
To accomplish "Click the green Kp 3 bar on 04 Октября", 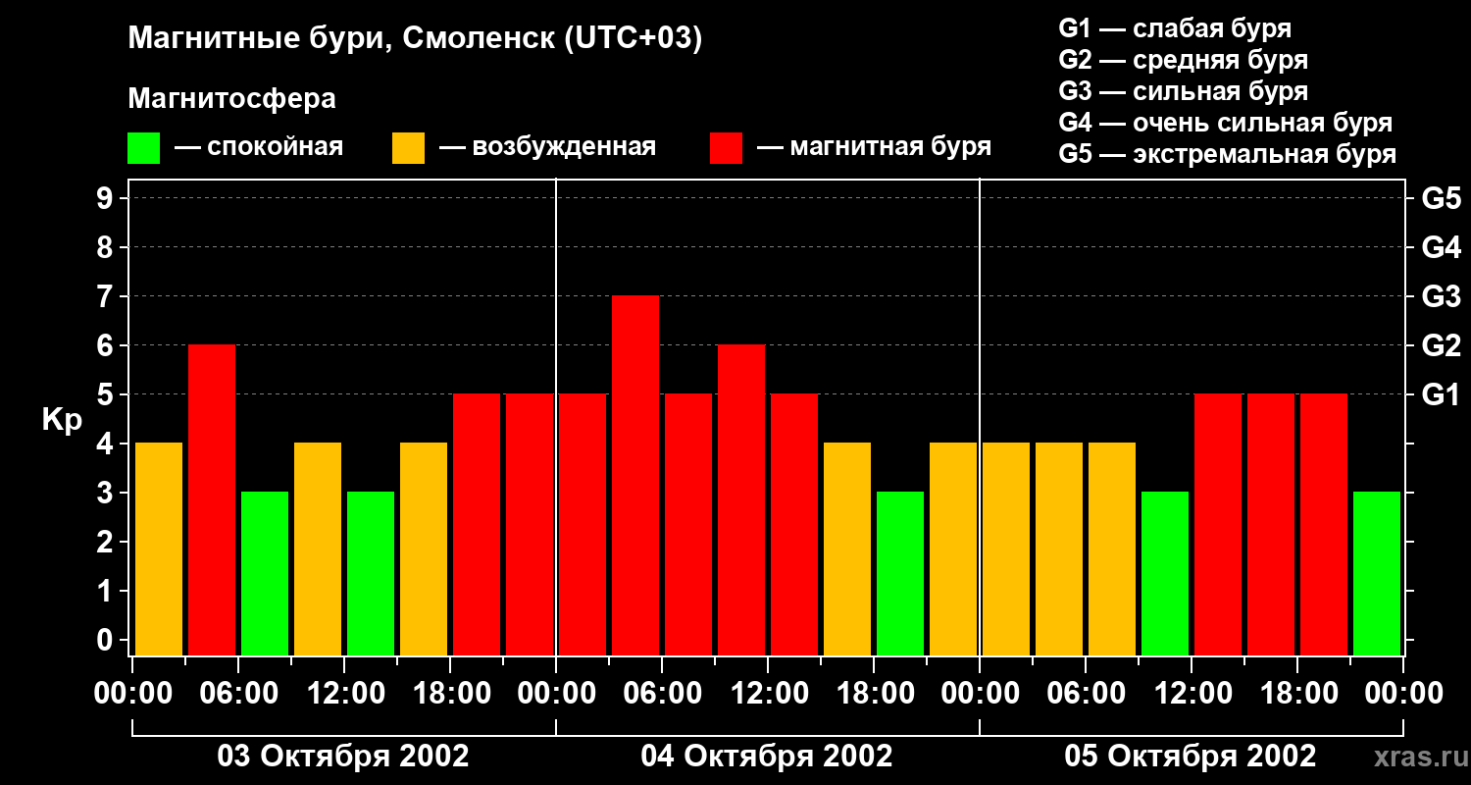I will [900, 573].
